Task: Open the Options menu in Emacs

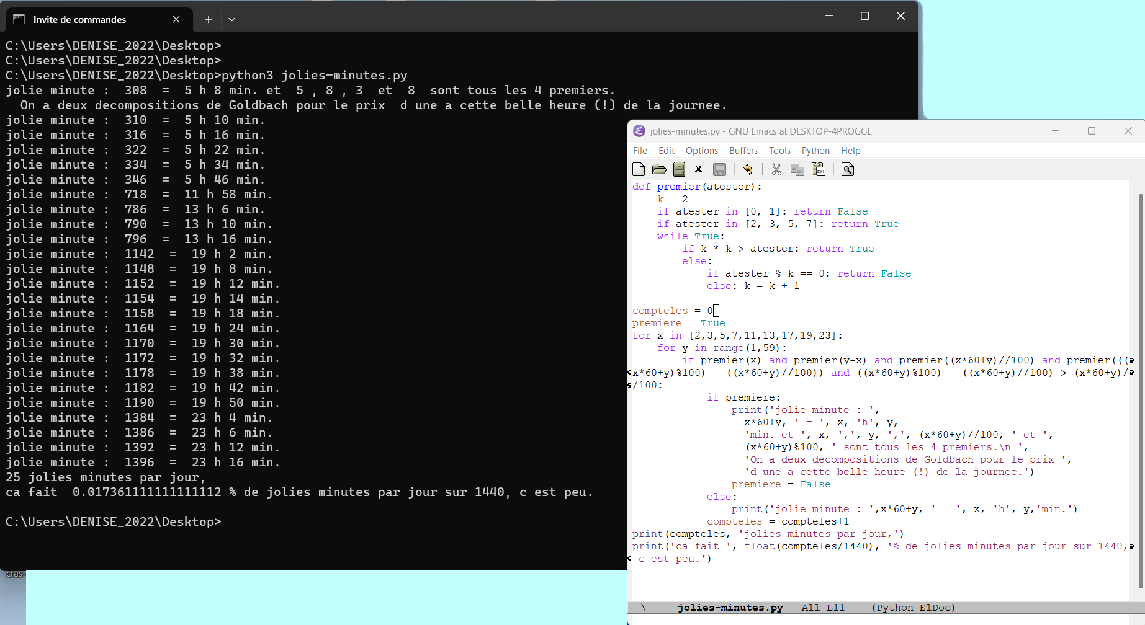Action: 701,151
